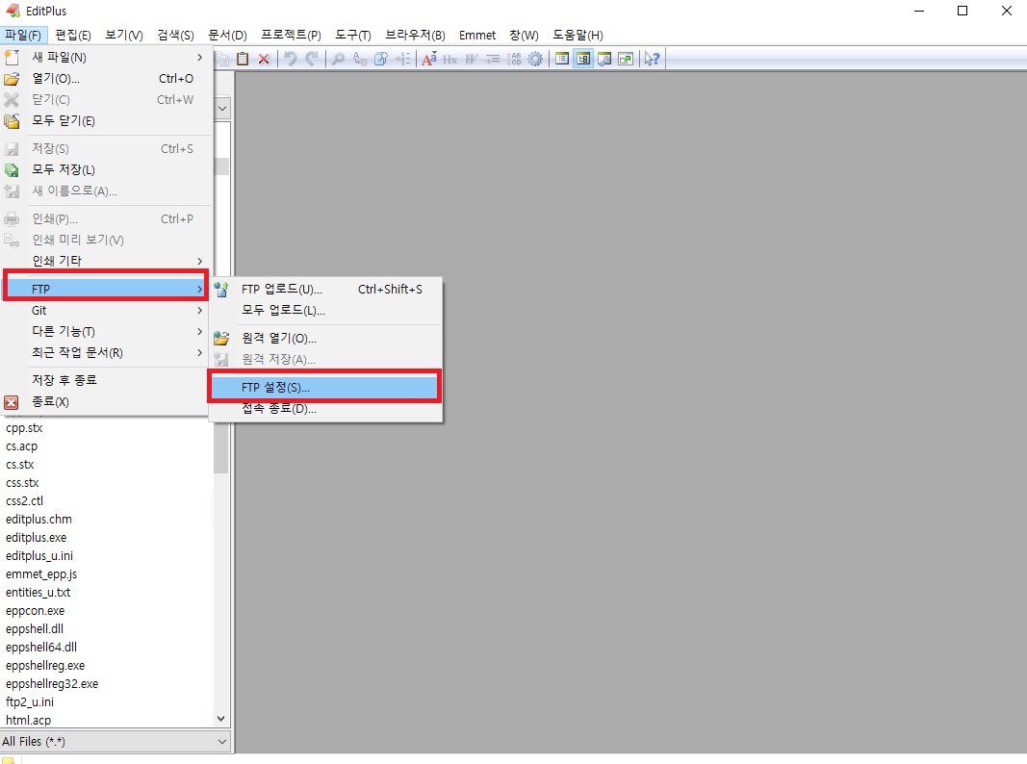This screenshot has width=1027, height=764.
Task: Open the FTP submenu entry
Action: [x=106, y=289]
